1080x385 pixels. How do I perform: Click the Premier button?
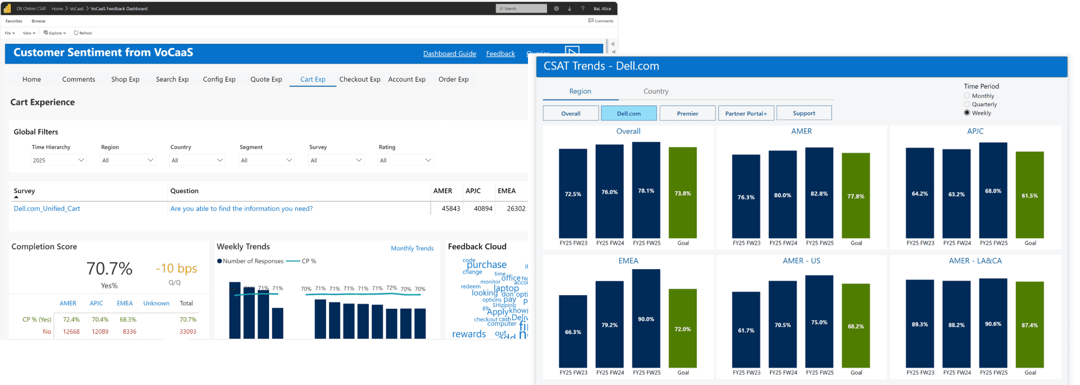(x=688, y=113)
